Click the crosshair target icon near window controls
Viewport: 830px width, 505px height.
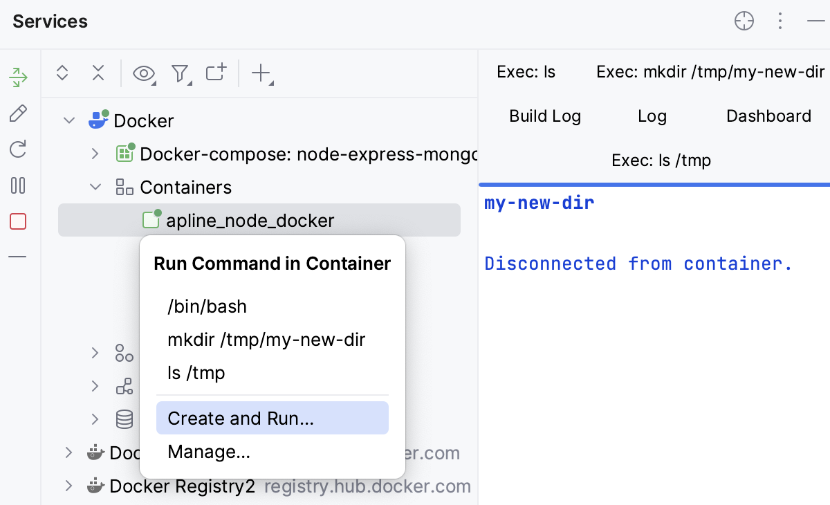coord(744,21)
